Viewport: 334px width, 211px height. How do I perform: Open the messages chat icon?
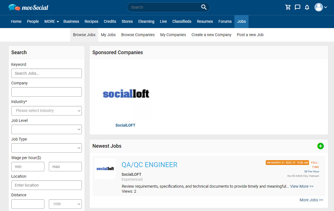pos(297,7)
